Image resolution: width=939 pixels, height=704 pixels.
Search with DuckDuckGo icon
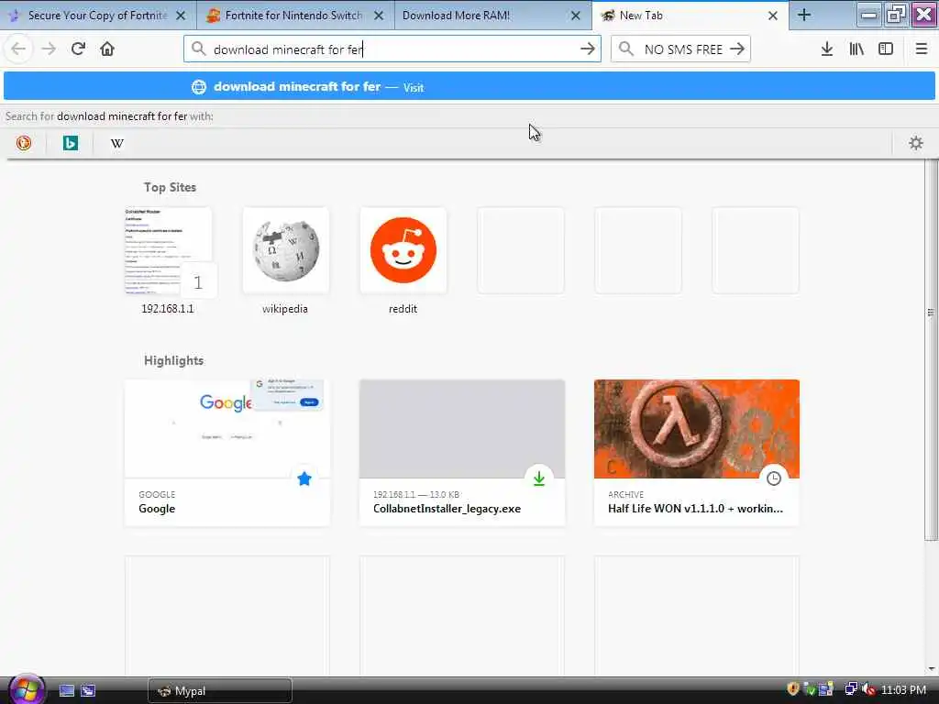point(23,142)
